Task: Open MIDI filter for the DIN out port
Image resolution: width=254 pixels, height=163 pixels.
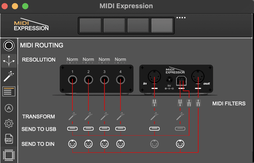Action: pyautogui.click(x=198, y=103)
